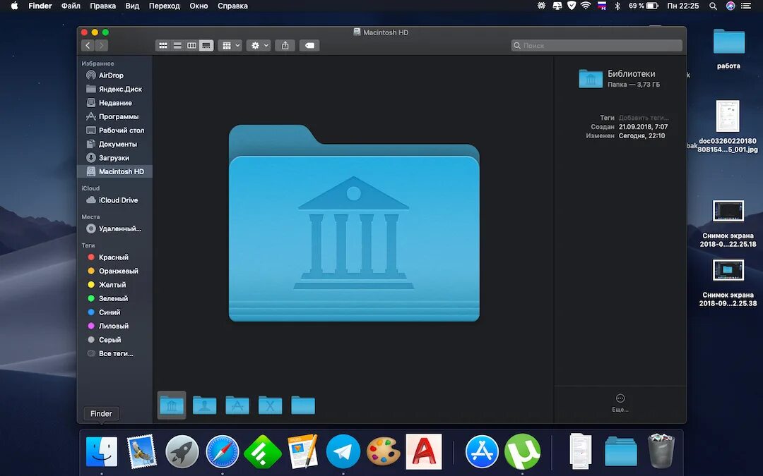The image size is (763, 476).
Task: Launch Pages from the Dock
Action: 302,452
